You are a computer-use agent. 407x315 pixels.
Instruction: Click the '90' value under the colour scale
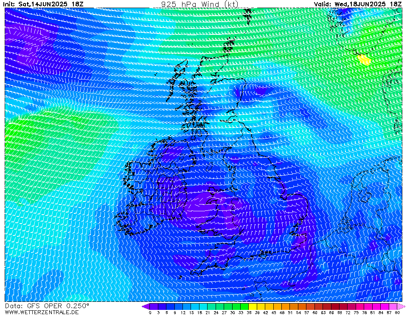[x=397, y=312]
